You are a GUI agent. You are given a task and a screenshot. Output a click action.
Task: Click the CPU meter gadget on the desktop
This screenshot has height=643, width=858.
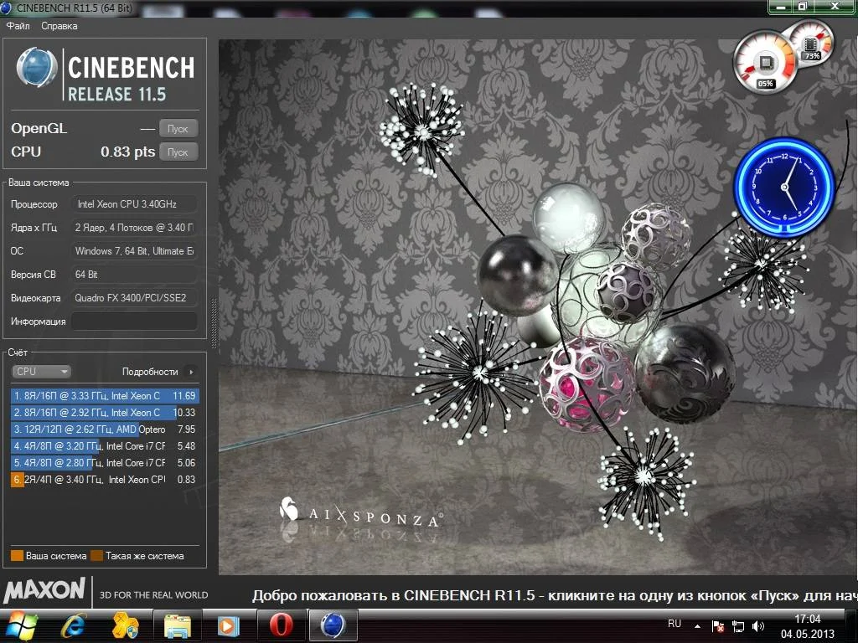(x=765, y=64)
